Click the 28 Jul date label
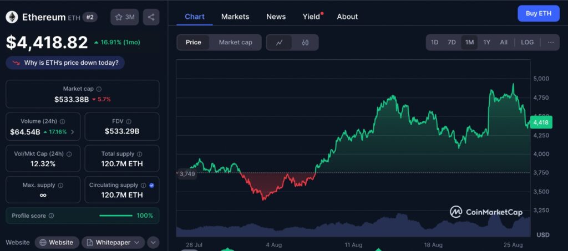The width and height of the screenshot is (568, 251). [195, 245]
